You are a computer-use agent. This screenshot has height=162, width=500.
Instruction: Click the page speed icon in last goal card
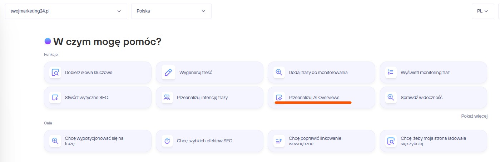391,141
